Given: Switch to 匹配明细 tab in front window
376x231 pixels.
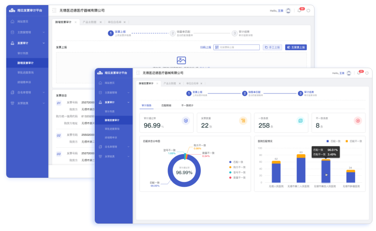Looking at the screenshot, I should 166,105.
